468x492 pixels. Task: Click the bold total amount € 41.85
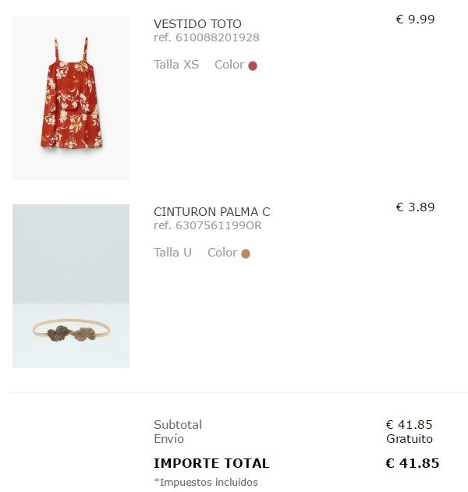click(x=413, y=463)
